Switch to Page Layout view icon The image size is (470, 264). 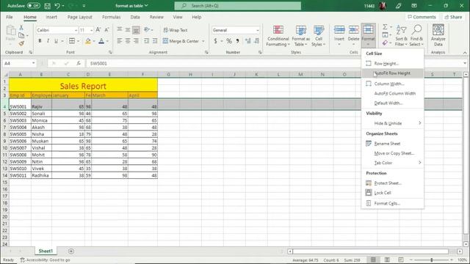pyautogui.click(x=387, y=260)
